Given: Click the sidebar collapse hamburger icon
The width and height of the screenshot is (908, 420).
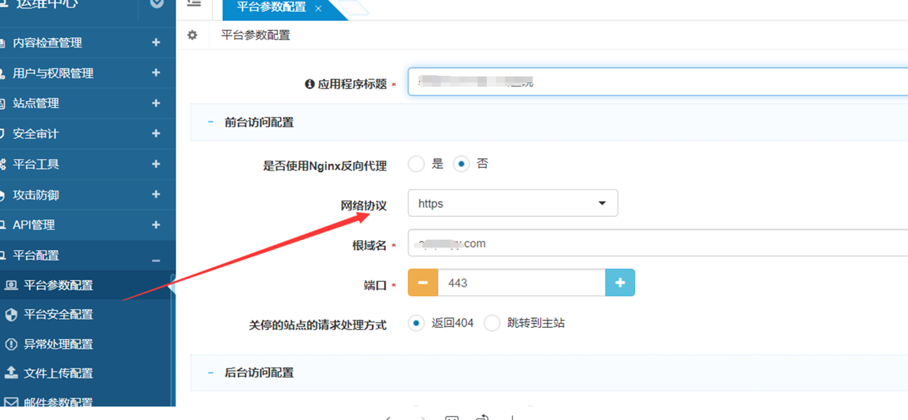Looking at the screenshot, I should 194,3.
